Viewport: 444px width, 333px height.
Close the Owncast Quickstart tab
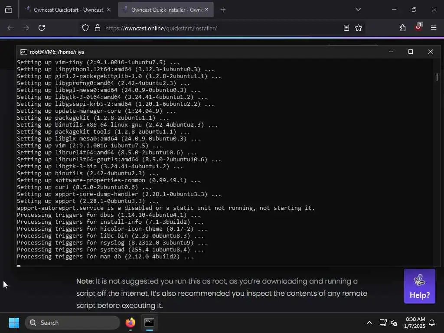109,10
